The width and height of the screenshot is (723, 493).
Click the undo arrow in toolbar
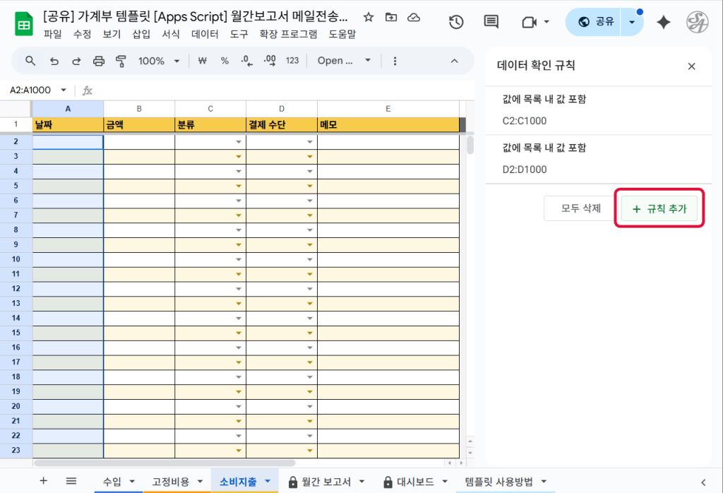[x=54, y=61]
